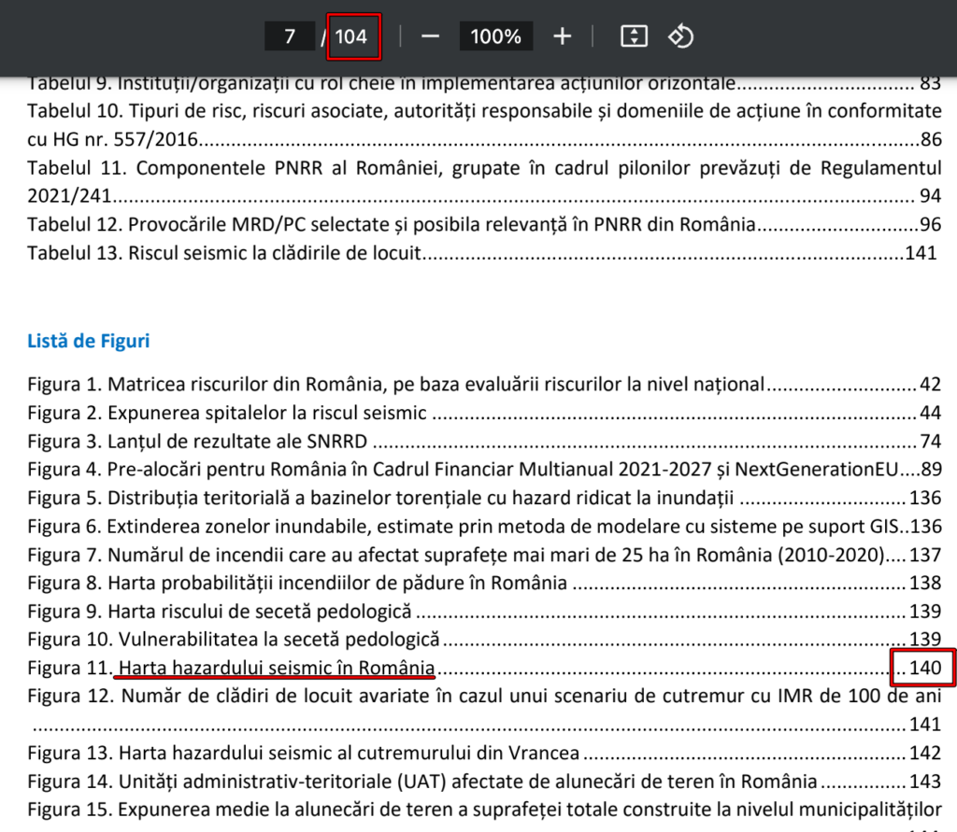Click page number 140 beside Figura 11
Viewport: 957px width, 832px height.
925,669
